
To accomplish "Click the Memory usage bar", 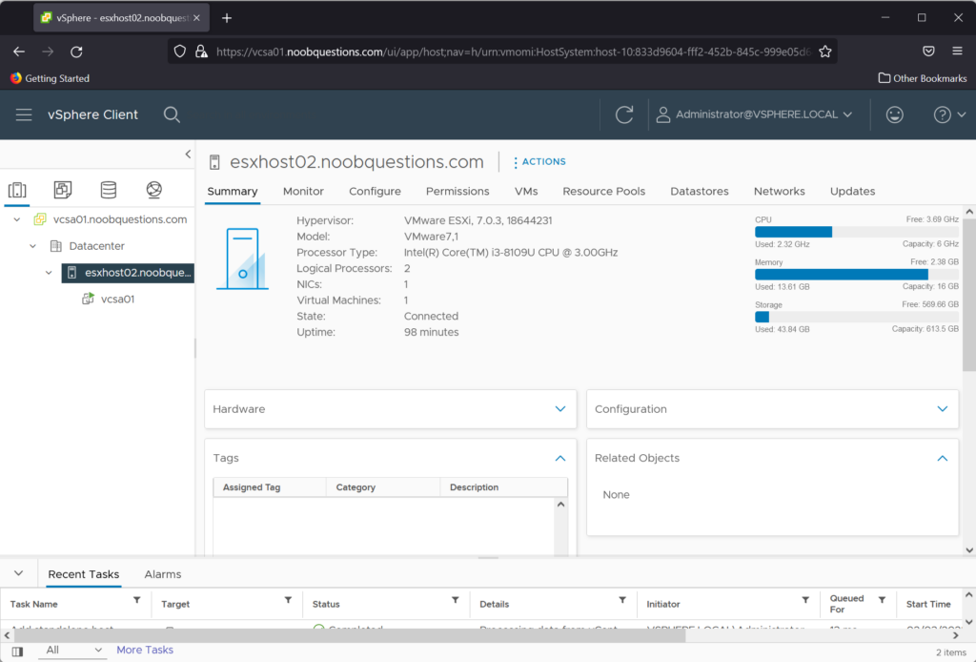I will [x=857, y=275].
